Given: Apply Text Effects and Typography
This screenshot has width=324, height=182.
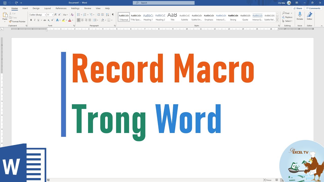Looking at the screenshot, I should click(x=57, y=20).
